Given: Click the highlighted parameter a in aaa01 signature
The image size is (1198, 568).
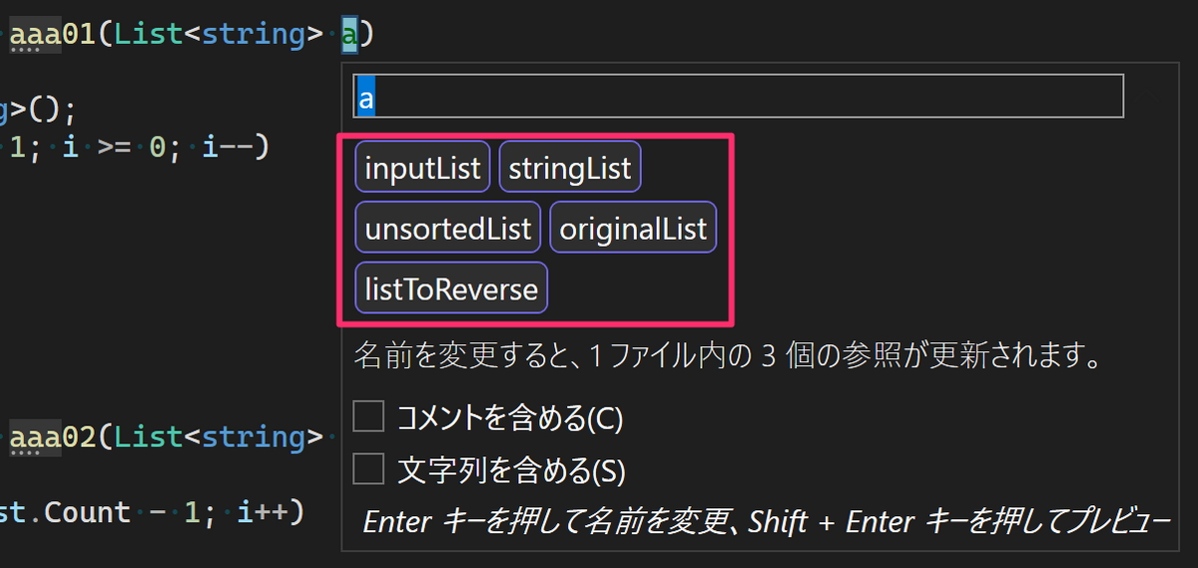Looking at the screenshot, I should 349,34.
